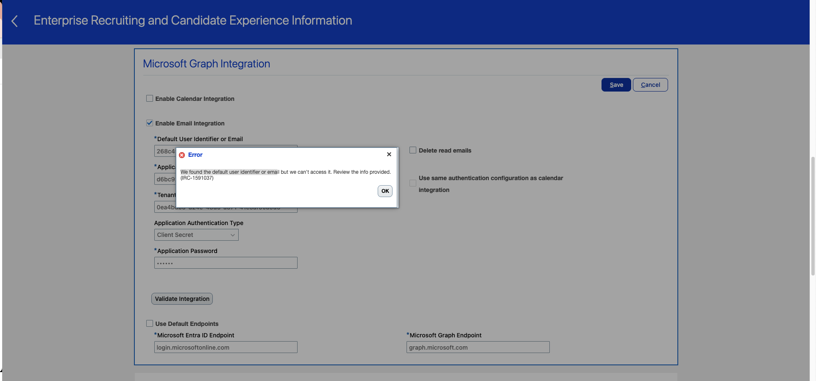The height and width of the screenshot is (381, 816).
Task: Focus the Application Password field
Action: (226, 263)
